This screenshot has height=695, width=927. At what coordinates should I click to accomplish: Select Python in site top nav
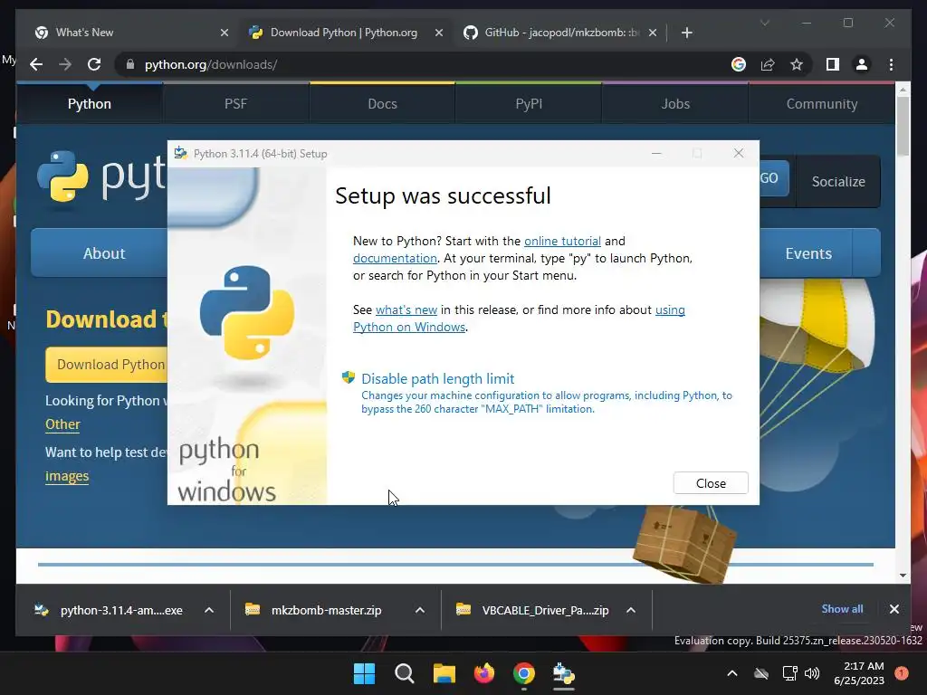coord(90,103)
